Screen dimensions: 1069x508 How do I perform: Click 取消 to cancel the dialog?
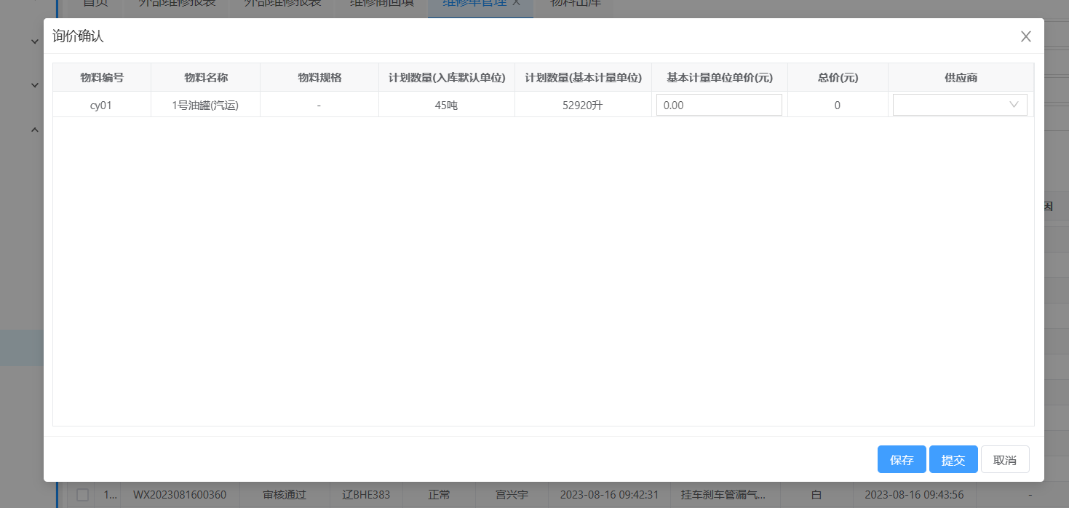pos(1004,460)
